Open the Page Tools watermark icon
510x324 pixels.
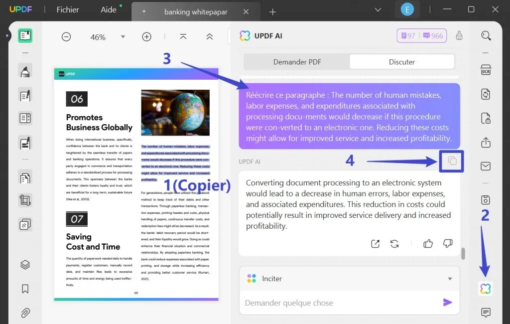(x=25, y=224)
